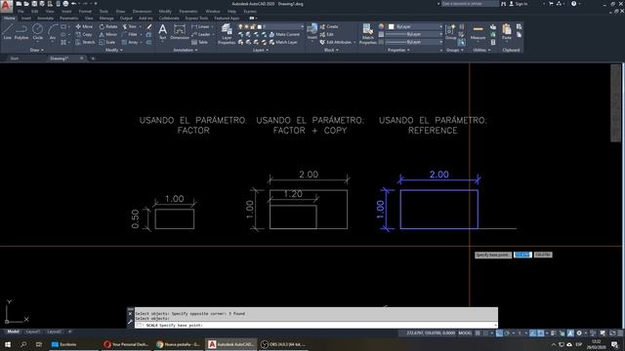Click the Erase tool in Modify panel

(149, 26)
